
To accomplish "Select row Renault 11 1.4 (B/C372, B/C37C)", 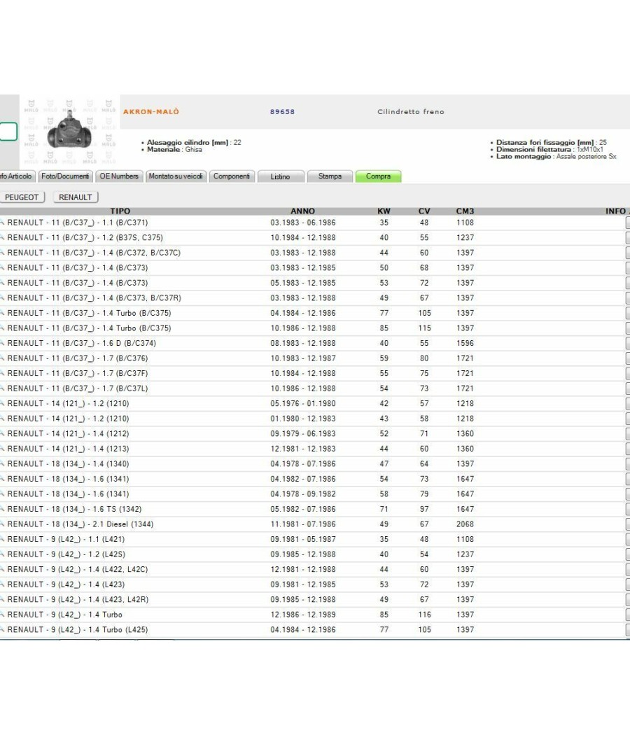I will click(314, 253).
